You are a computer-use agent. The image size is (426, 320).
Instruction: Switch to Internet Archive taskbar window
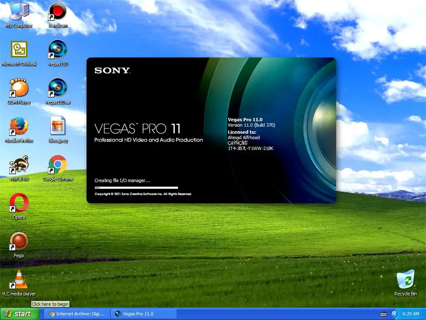point(77,314)
